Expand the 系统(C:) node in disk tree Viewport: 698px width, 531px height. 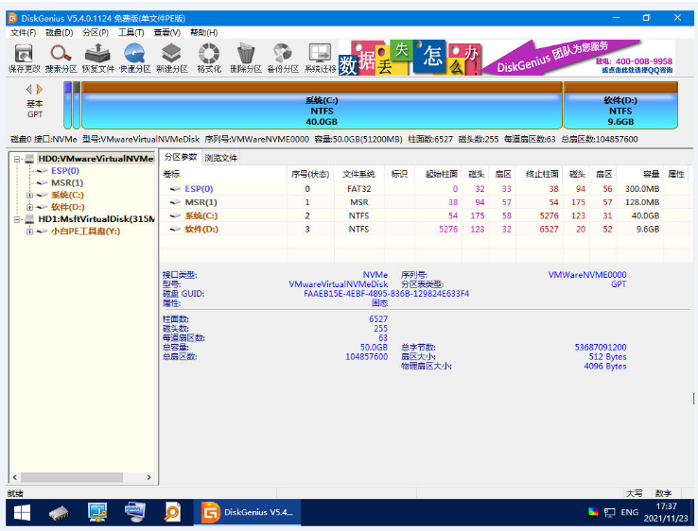[29, 195]
